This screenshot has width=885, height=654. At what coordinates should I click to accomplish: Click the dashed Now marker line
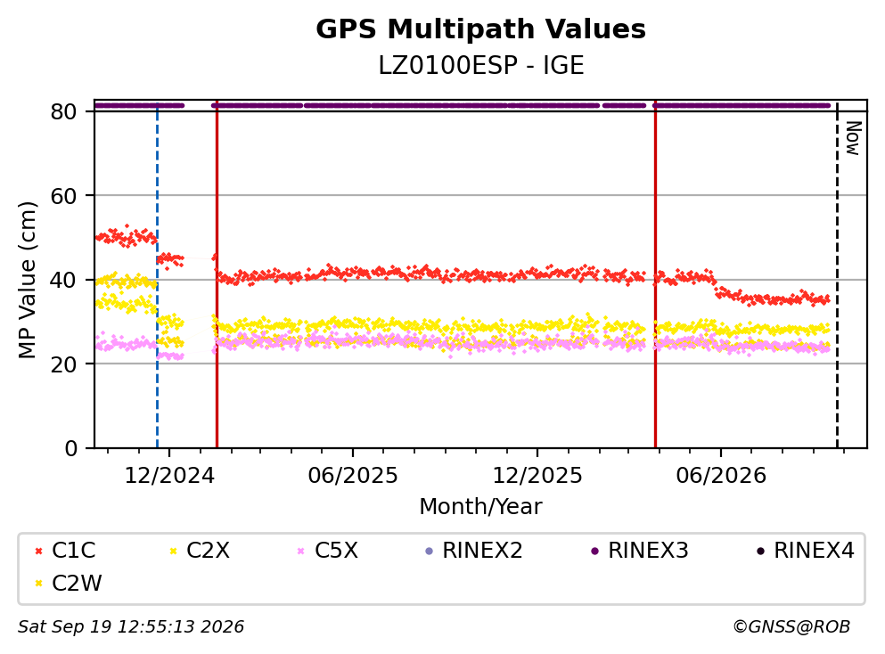click(x=837, y=276)
